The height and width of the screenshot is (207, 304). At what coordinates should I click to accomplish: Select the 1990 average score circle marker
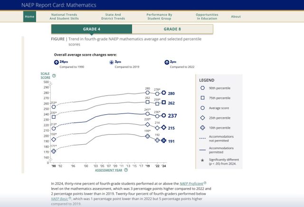point(54,128)
